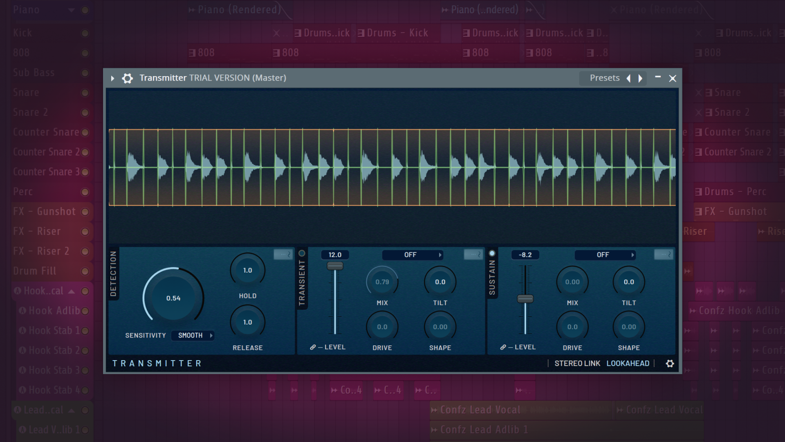Click the Sustain Shape knob
The height and width of the screenshot is (442, 785).
click(629, 327)
